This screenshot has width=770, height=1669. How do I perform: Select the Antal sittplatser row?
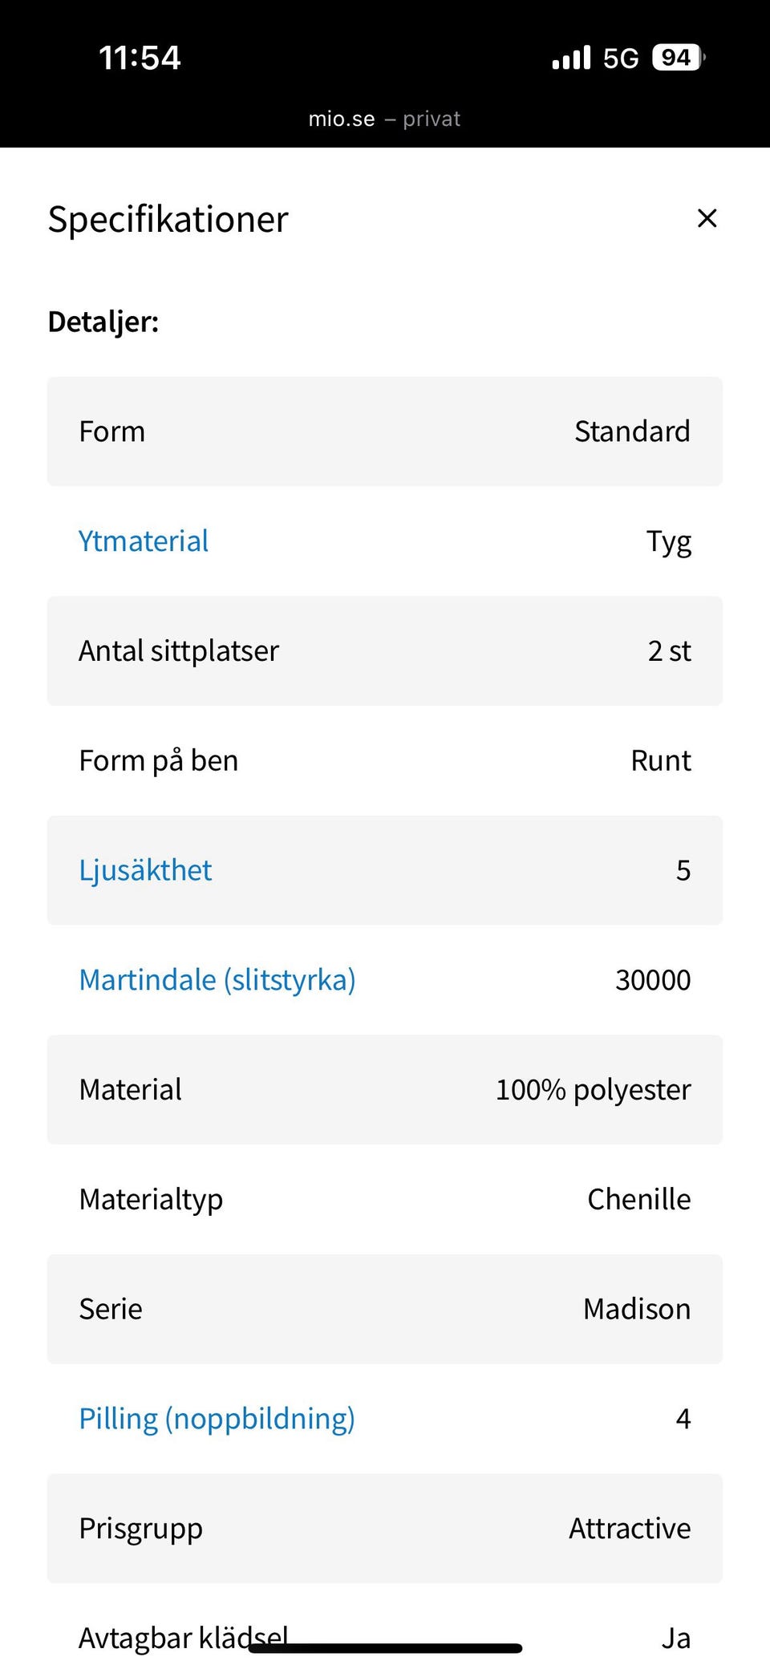pos(384,651)
